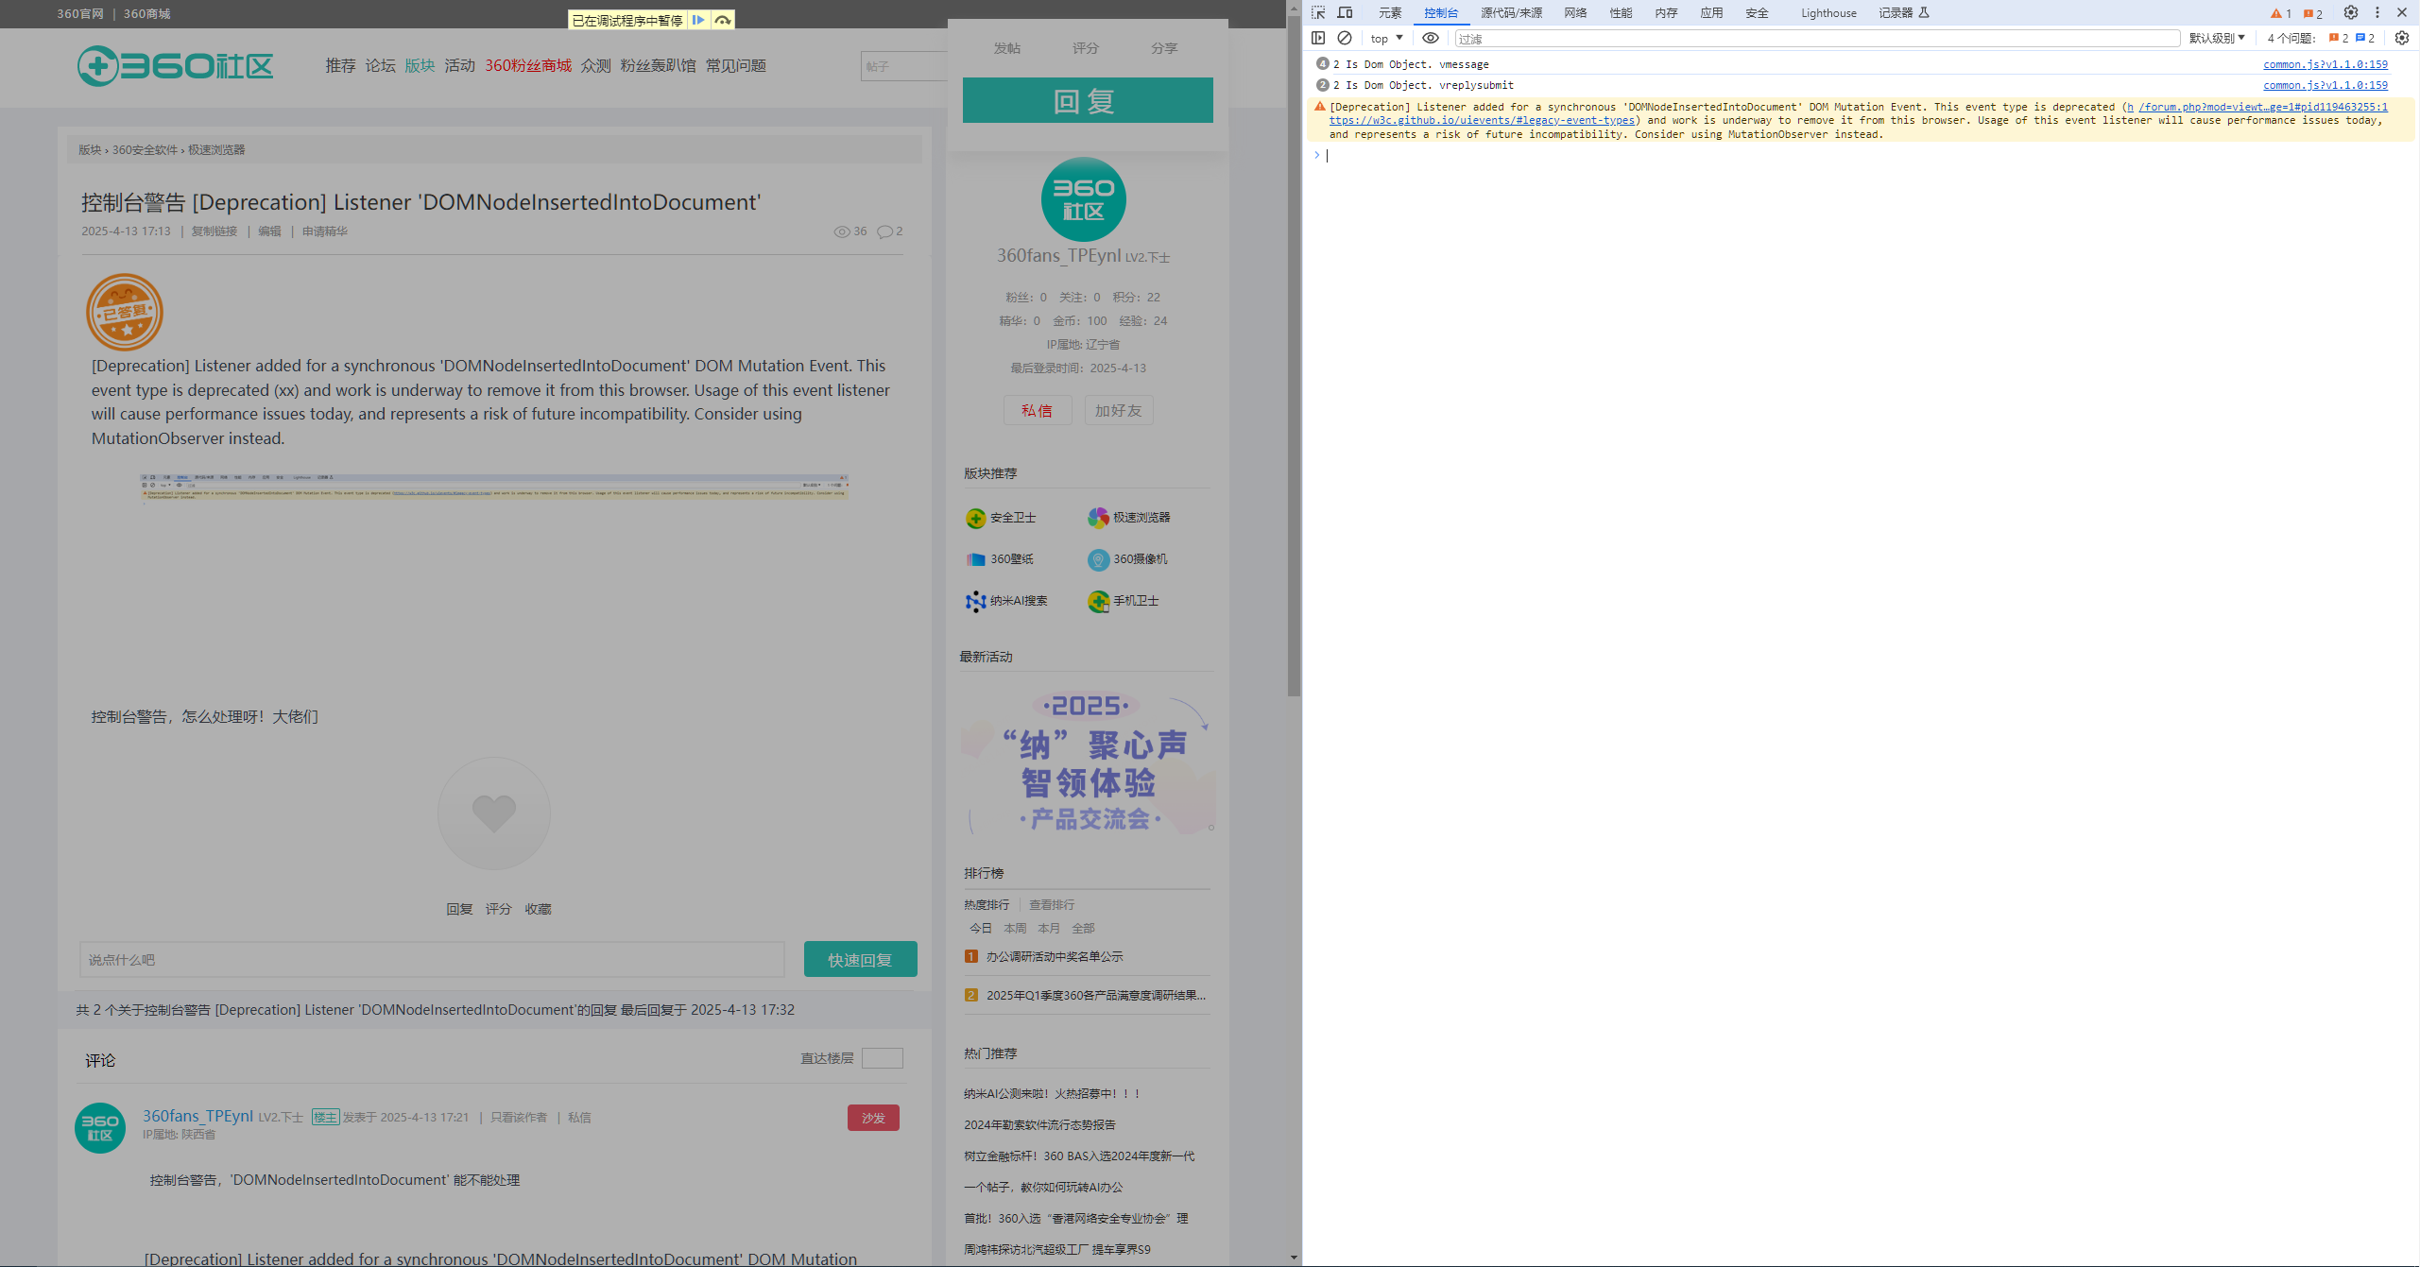Open DevTools settings gear icon

pyautogui.click(x=2351, y=13)
